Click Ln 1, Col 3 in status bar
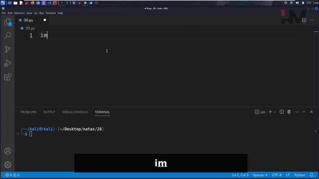This screenshot has height=179, width=319. 240,175
